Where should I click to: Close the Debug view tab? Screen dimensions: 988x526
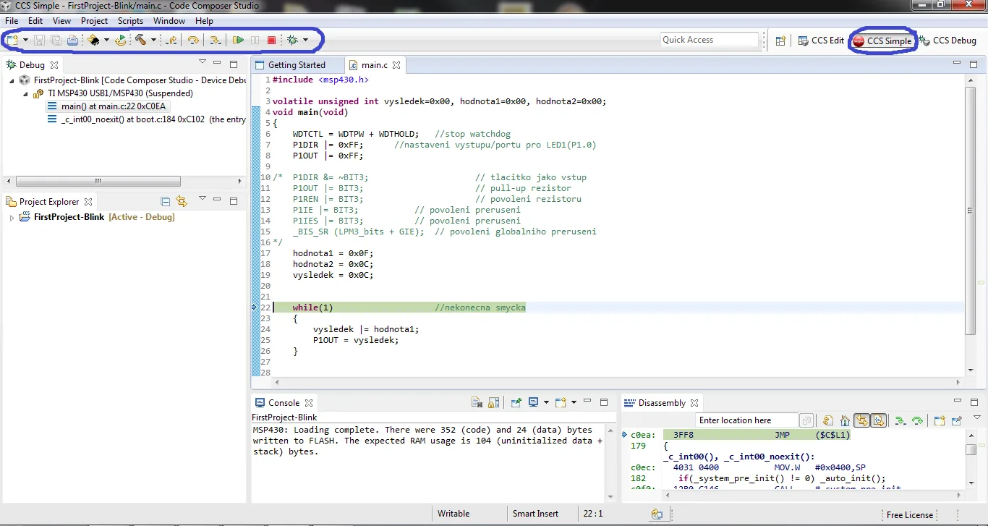[54, 65]
